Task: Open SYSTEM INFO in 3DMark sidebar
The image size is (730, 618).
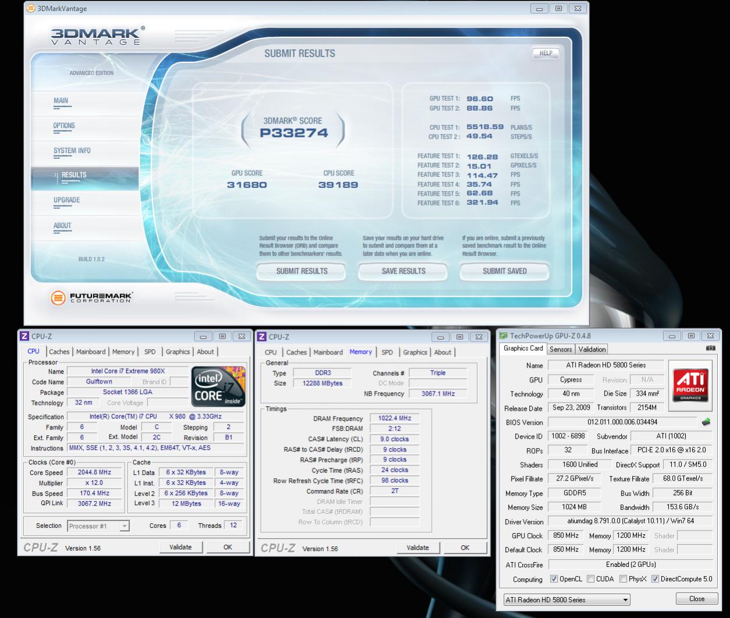Action: pyautogui.click(x=72, y=151)
